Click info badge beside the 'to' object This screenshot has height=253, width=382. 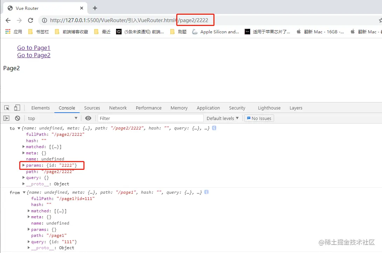(214, 128)
